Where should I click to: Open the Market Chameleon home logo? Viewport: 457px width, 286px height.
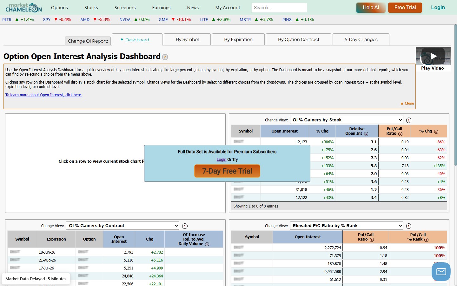click(23, 7)
